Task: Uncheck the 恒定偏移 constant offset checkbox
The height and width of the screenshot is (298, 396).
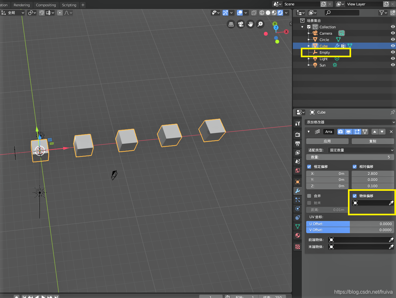Action: tap(309, 167)
